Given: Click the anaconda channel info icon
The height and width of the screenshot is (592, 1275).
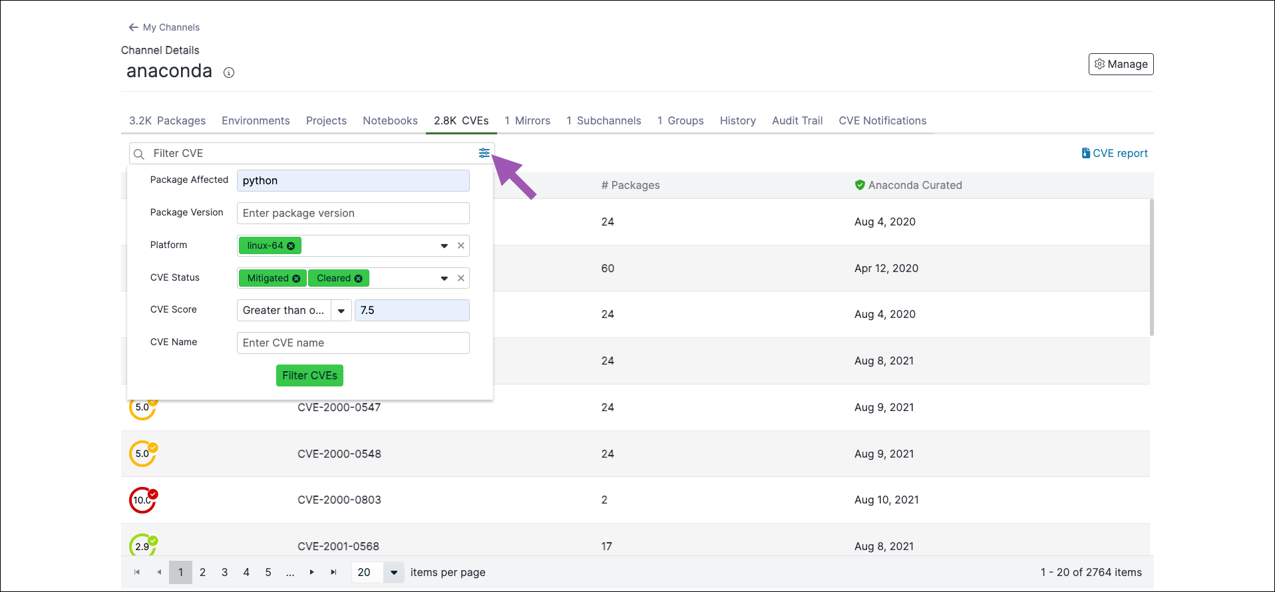Looking at the screenshot, I should [229, 73].
